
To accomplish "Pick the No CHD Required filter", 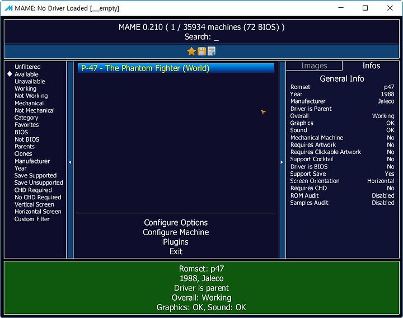I will (x=38, y=198).
